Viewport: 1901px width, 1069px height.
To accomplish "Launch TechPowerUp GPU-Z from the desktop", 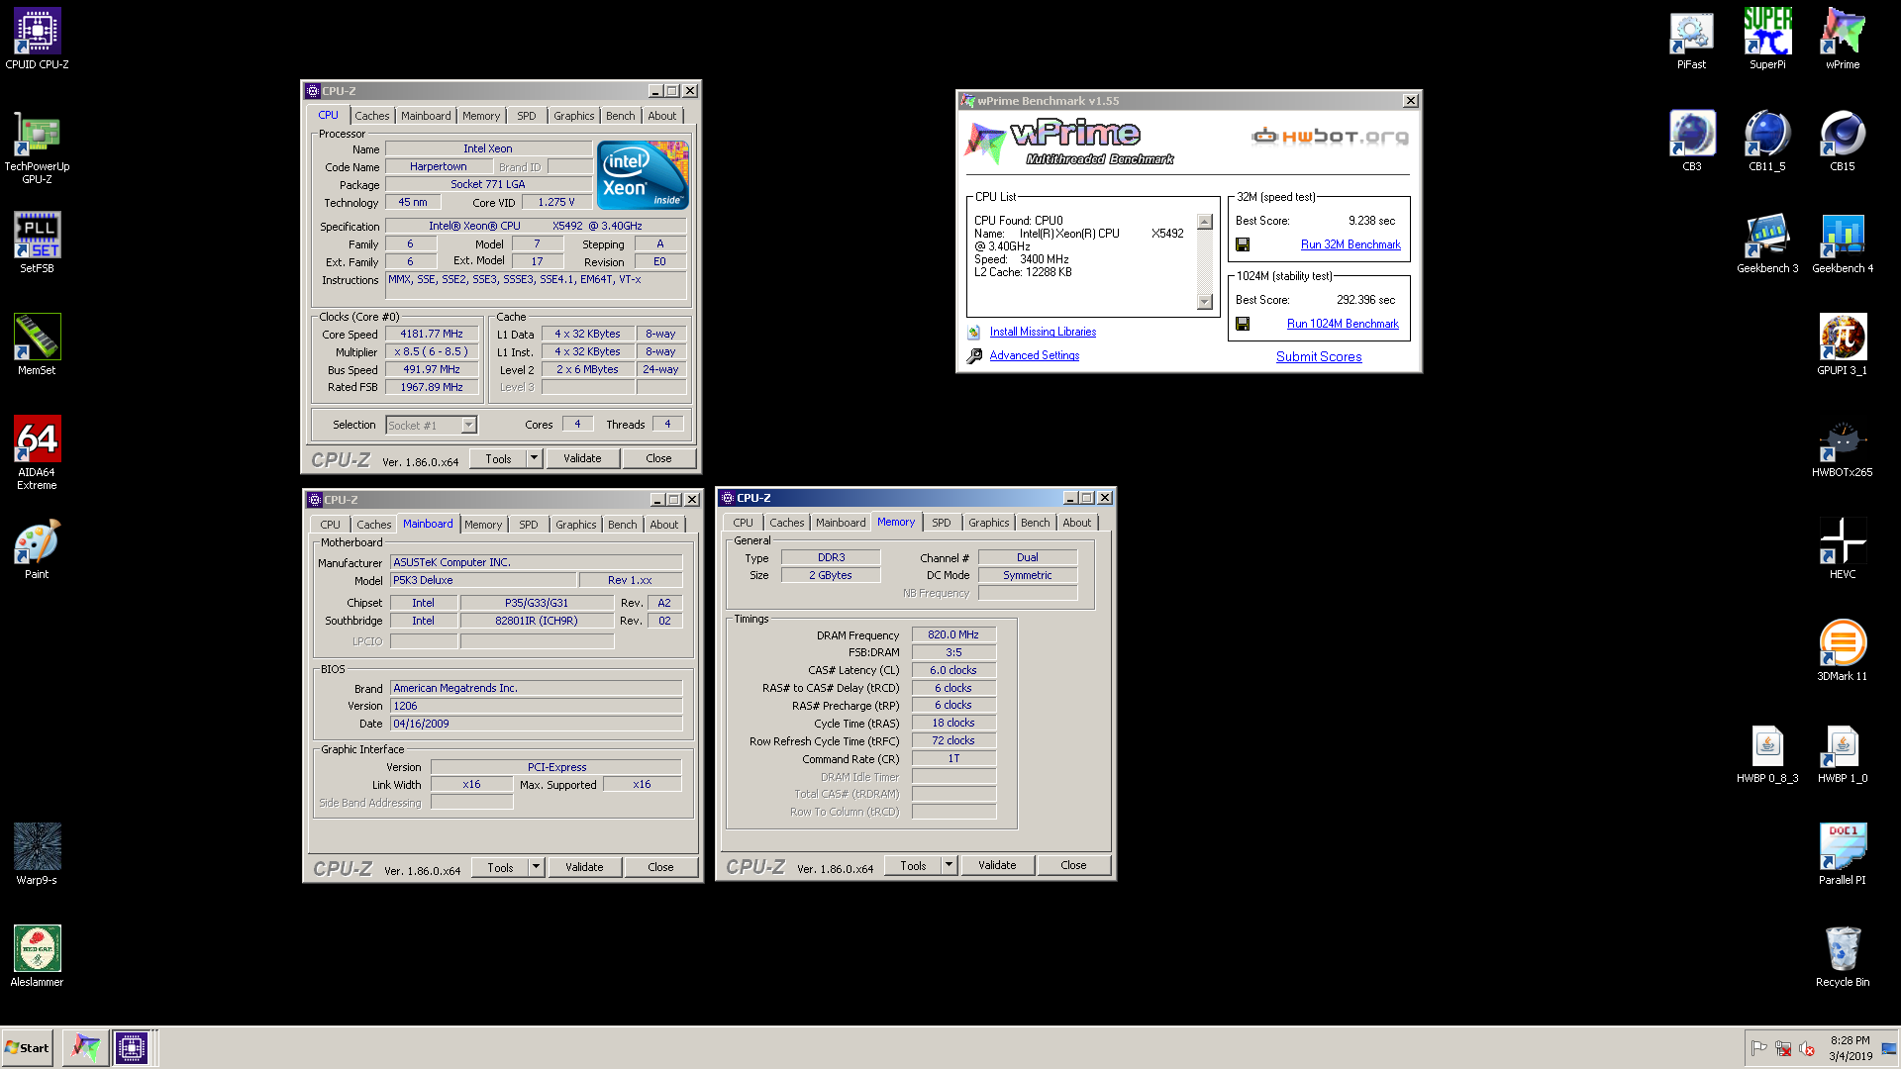I will (37, 147).
